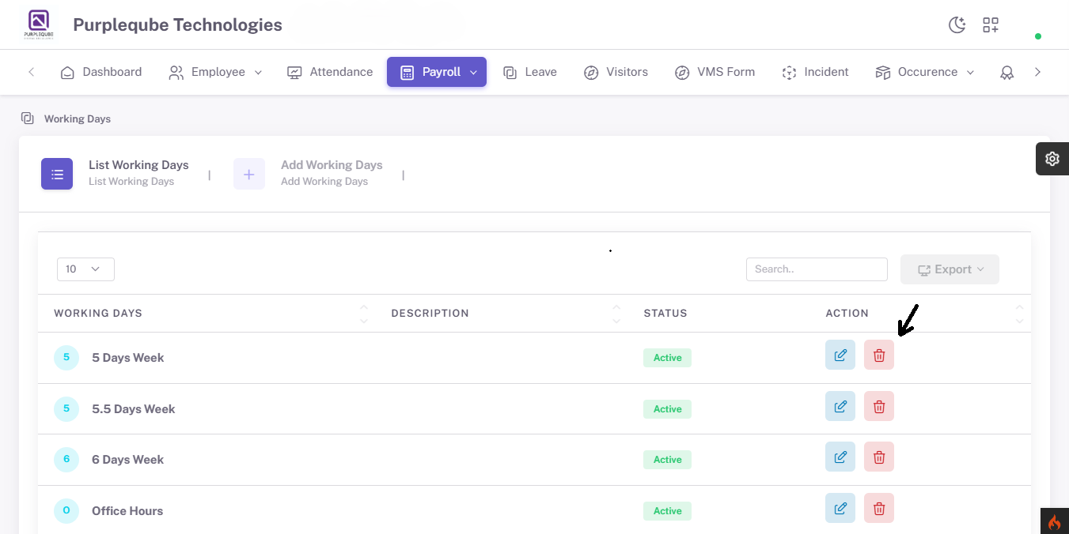Screen dimensions: 1069x534
Task: Switch to the Add Working Days tab
Action: pyautogui.click(x=308, y=174)
